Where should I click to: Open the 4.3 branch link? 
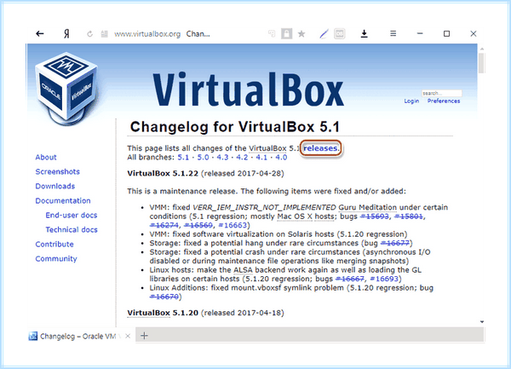point(222,158)
